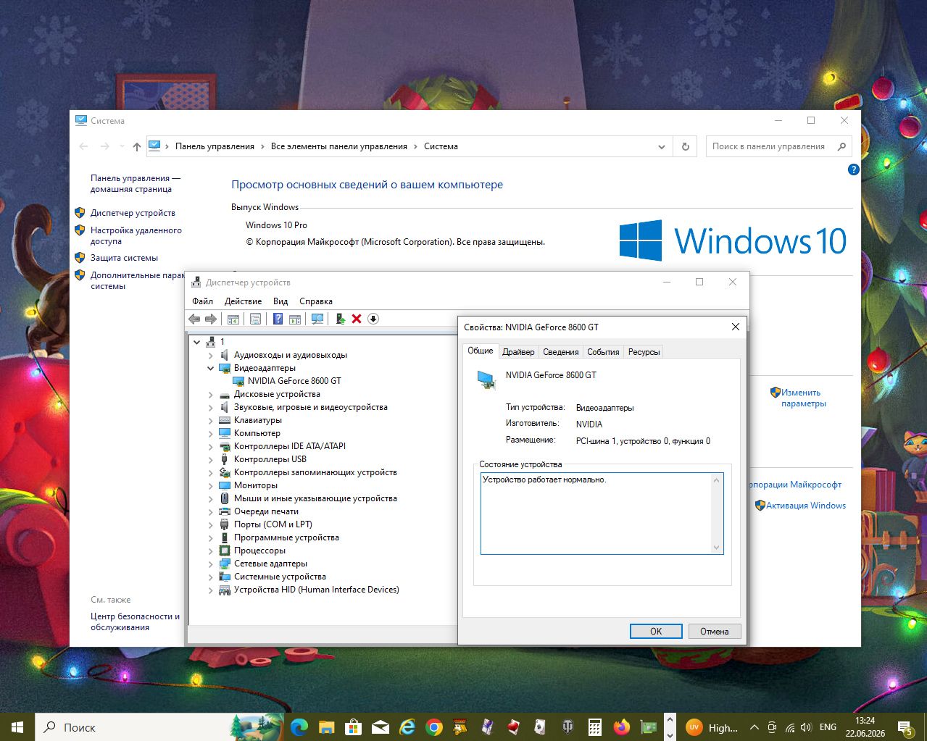Scan for hardware changes via monitor-magnifier icon
This screenshot has width=927, height=741.
[x=317, y=319]
